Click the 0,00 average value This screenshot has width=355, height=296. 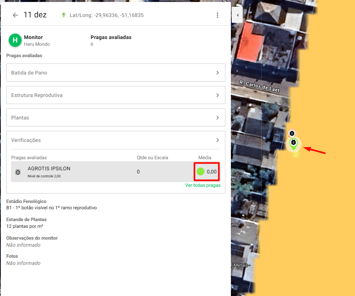212,172
